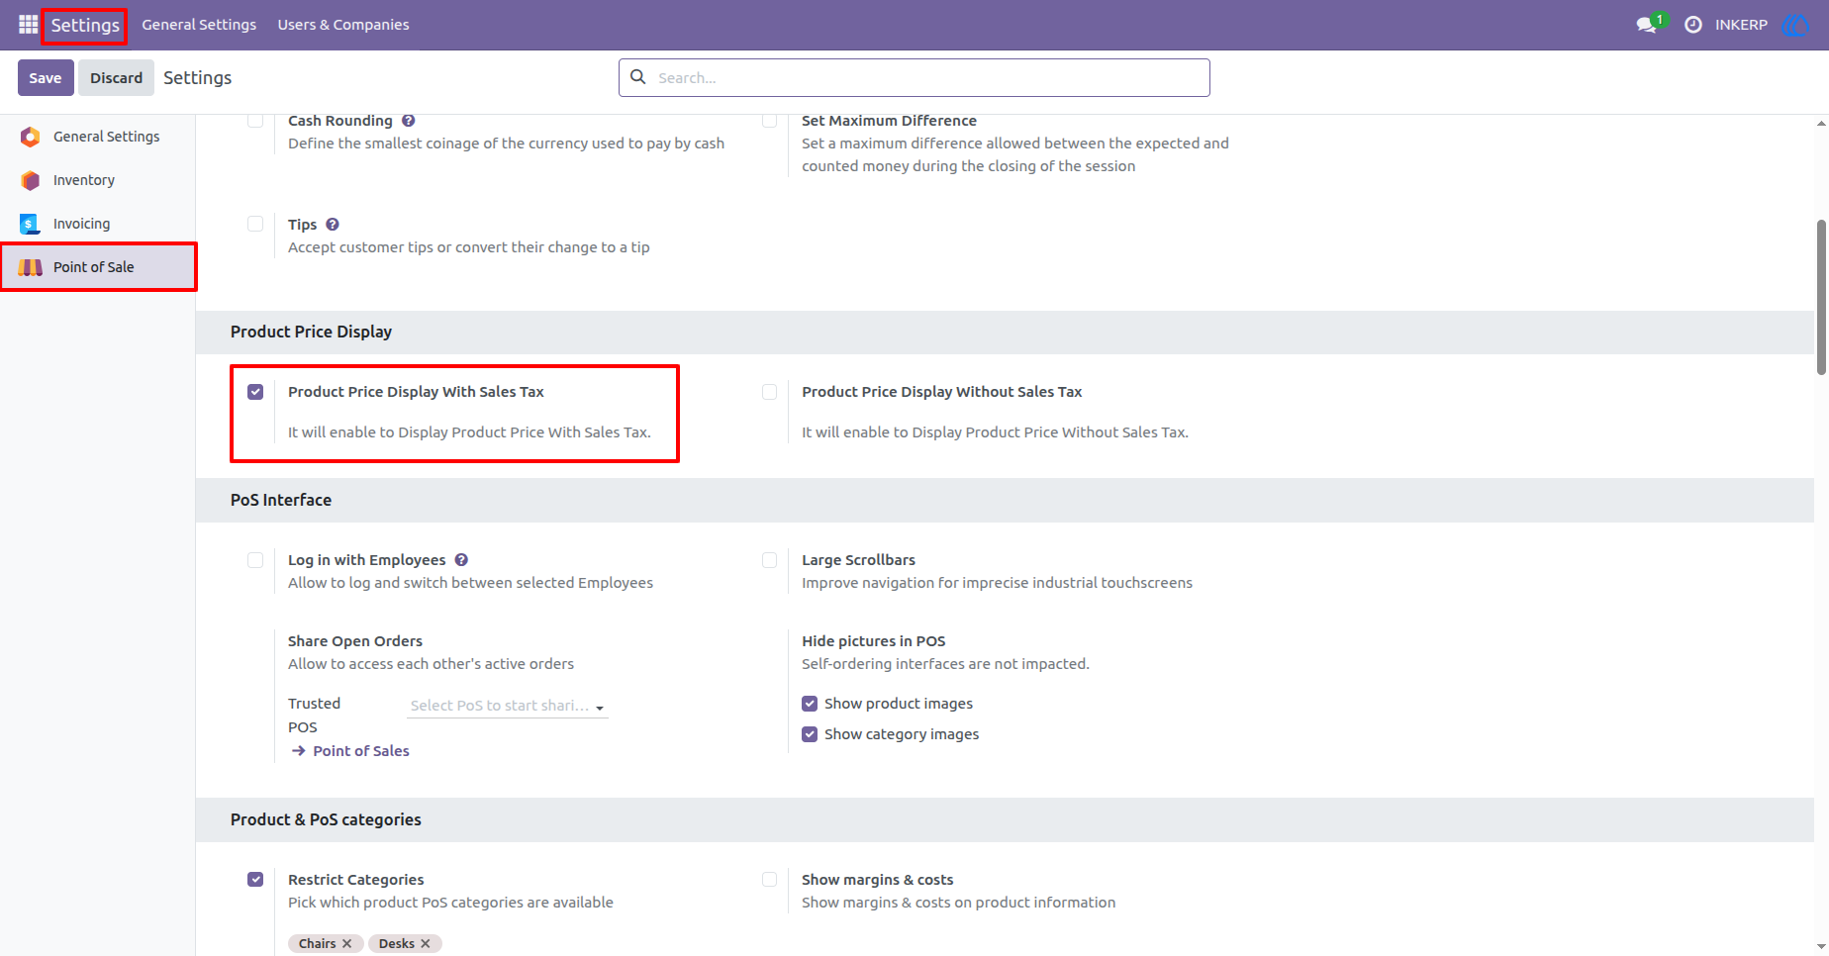Click the help icon next to Tips
This screenshot has height=956, width=1829.
[x=333, y=225]
